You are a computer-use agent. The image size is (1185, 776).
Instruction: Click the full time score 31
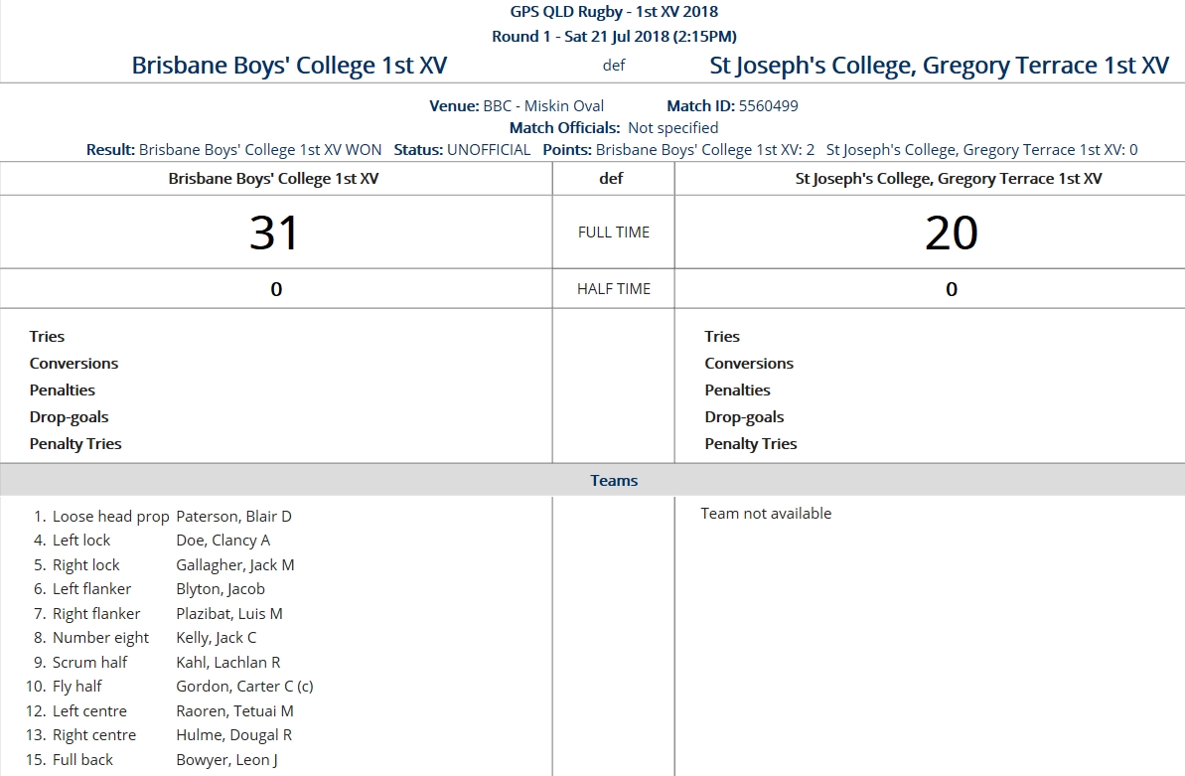tap(274, 233)
